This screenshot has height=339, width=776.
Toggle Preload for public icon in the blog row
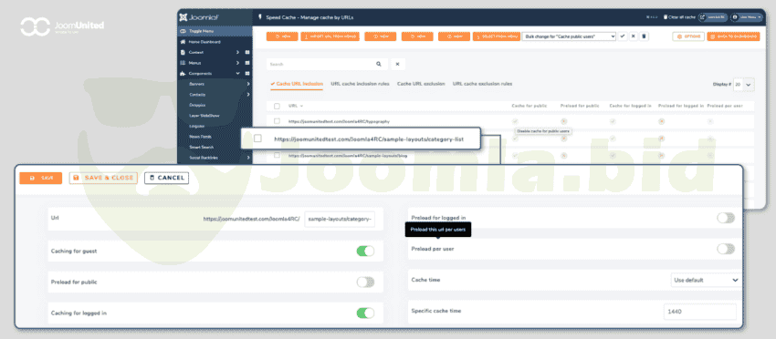[x=563, y=155]
